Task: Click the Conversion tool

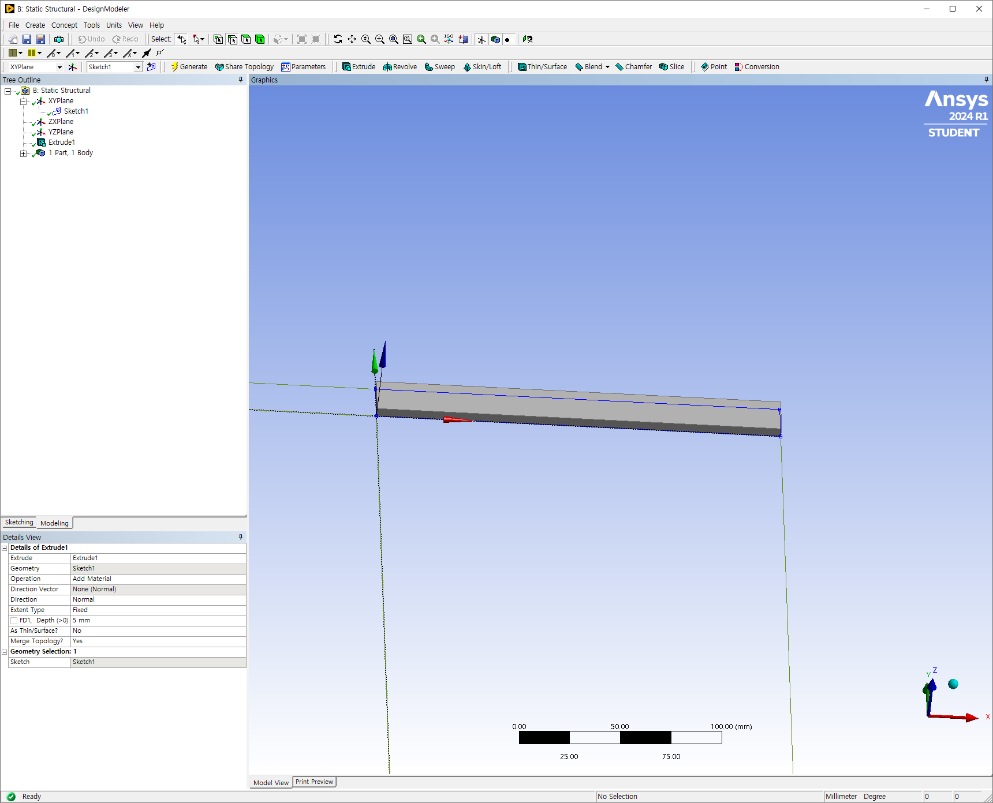Action: click(x=757, y=67)
